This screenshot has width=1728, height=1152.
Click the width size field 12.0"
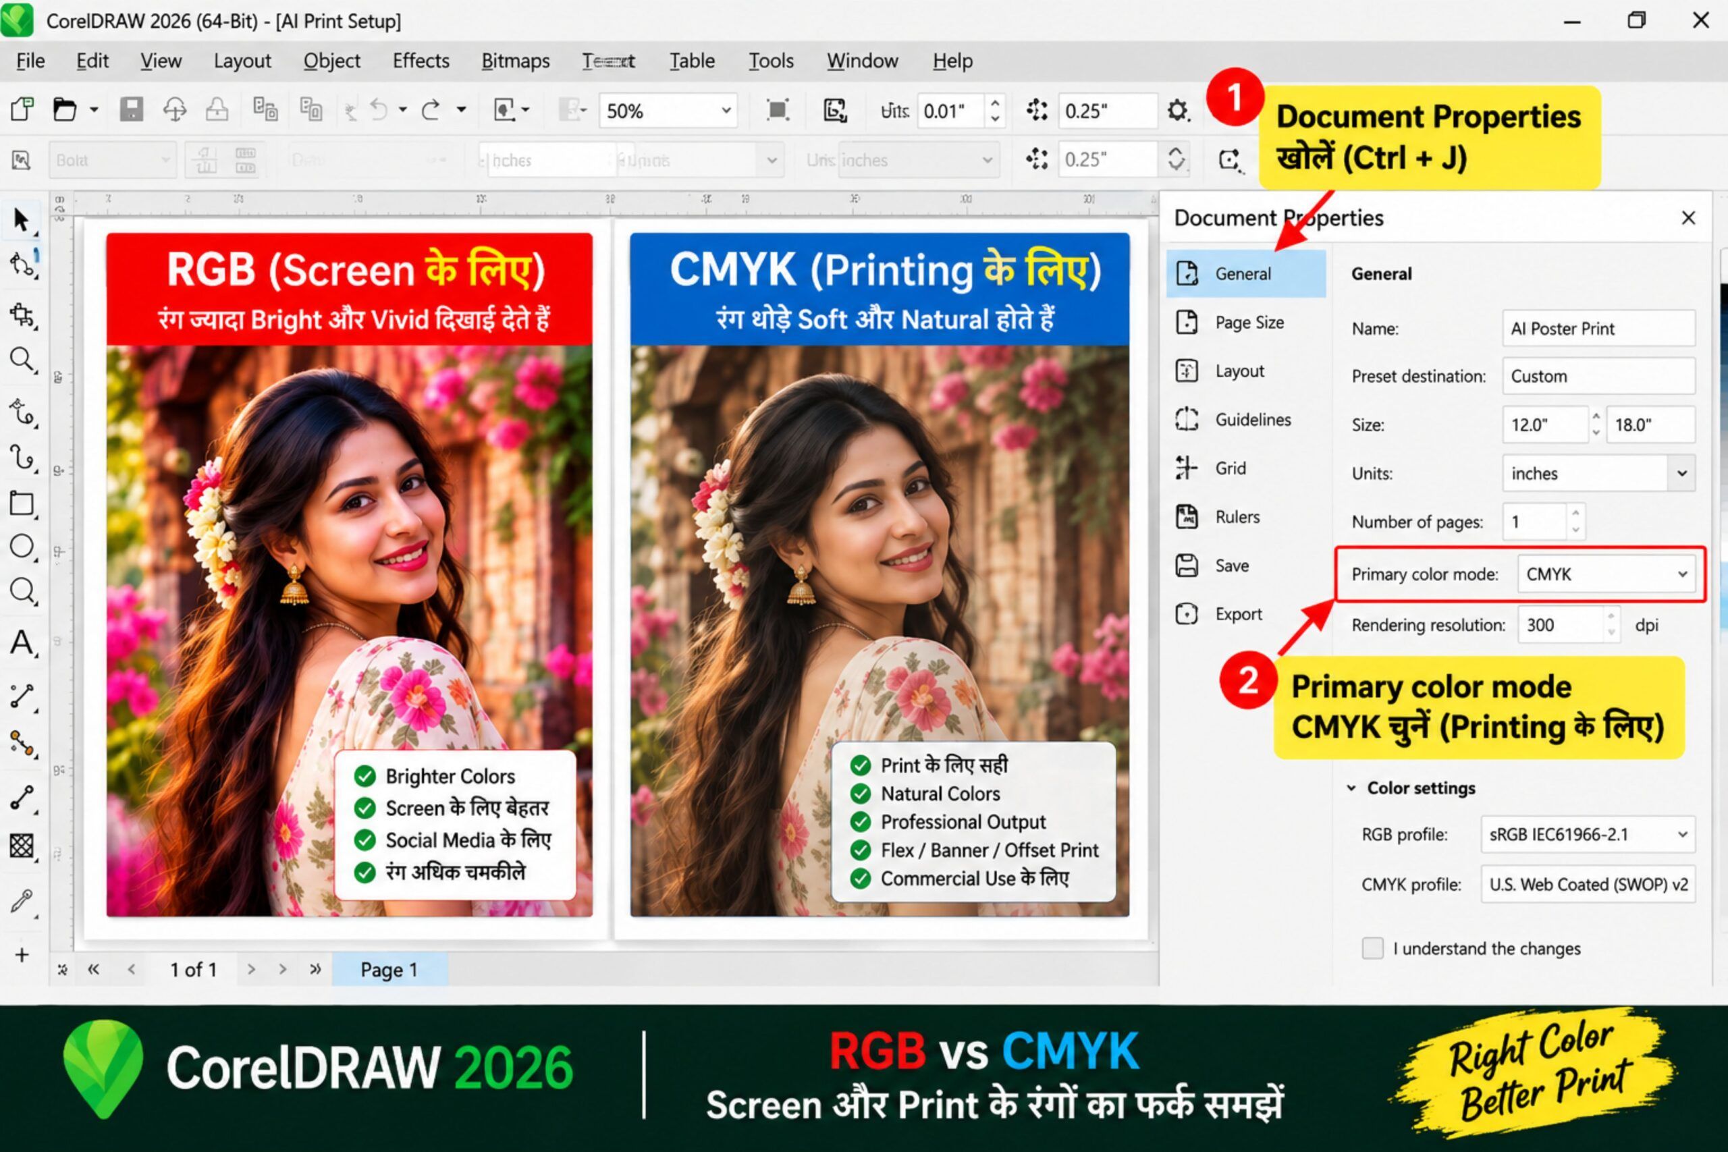[1545, 424]
